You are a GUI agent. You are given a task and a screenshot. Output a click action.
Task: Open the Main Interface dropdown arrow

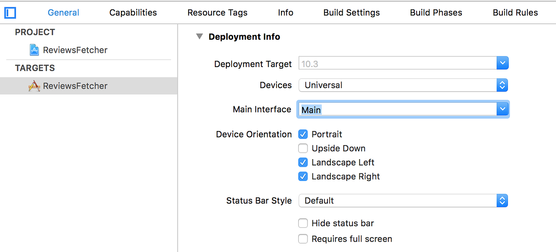point(502,109)
